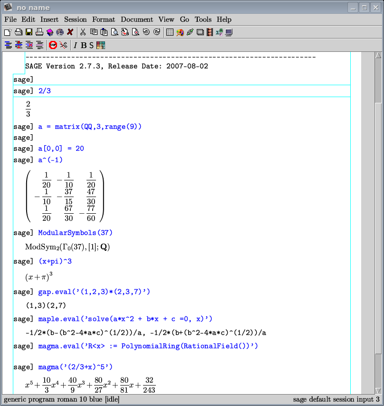Open the Format menu
Image resolution: width=384 pixels, height=406 pixels.
click(x=103, y=20)
